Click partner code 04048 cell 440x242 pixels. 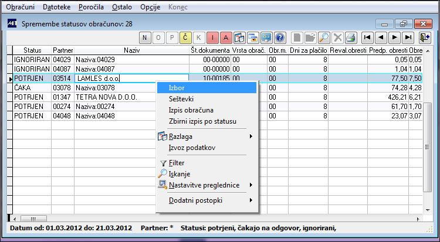point(63,116)
